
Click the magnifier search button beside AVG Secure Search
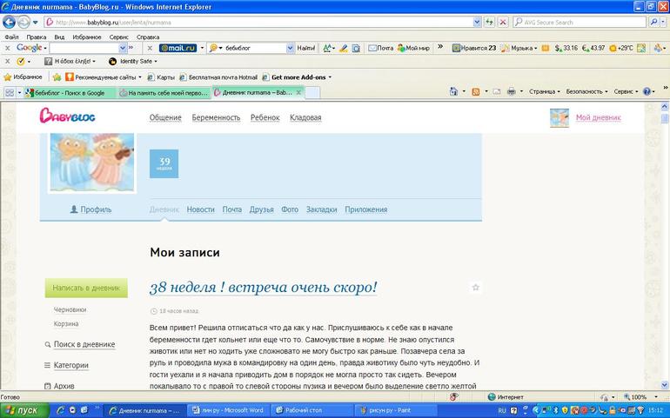point(653,23)
